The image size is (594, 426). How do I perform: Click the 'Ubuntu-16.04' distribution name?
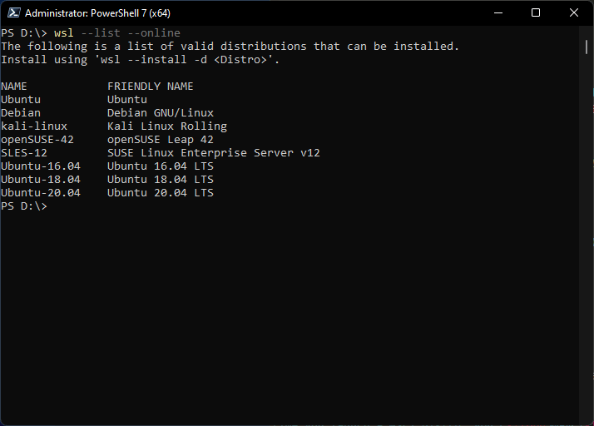coord(41,166)
